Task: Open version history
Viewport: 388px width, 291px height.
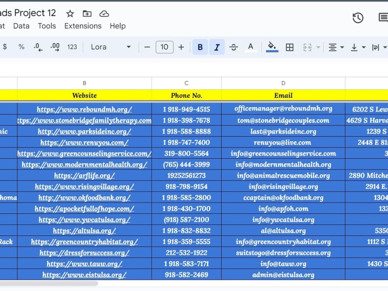Action: [357, 17]
